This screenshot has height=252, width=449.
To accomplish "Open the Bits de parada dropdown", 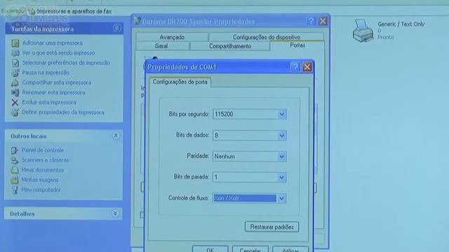I will point(282,177).
